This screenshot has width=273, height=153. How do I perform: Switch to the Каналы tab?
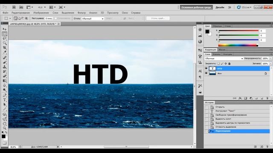tap(216, 54)
